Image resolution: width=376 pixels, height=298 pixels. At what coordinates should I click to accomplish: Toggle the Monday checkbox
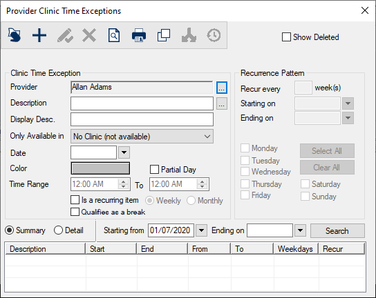click(x=245, y=148)
